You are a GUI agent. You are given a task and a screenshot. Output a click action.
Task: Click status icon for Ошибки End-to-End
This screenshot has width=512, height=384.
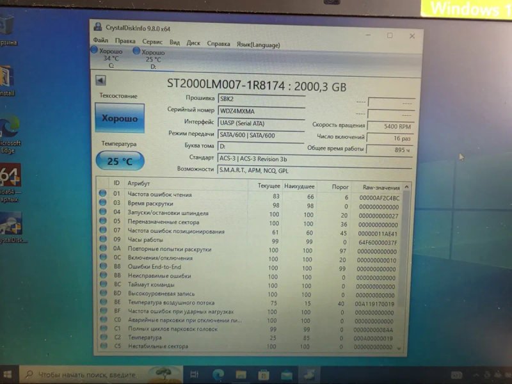click(x=103, y=266)
